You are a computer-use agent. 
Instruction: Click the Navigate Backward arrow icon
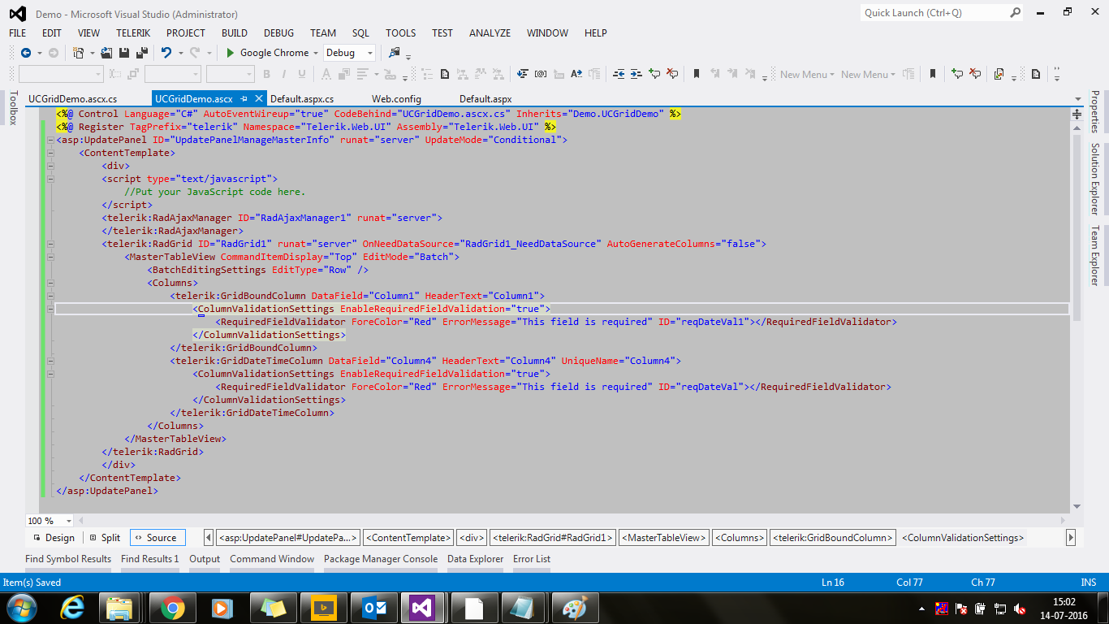click(x=26, y=53)
